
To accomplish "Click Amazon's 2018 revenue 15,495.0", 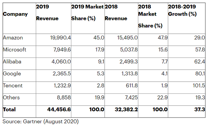I will coord(127,38).
